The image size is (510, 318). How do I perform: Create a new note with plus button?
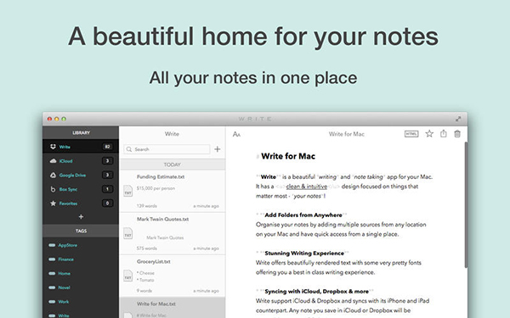(x=218, y=149)
